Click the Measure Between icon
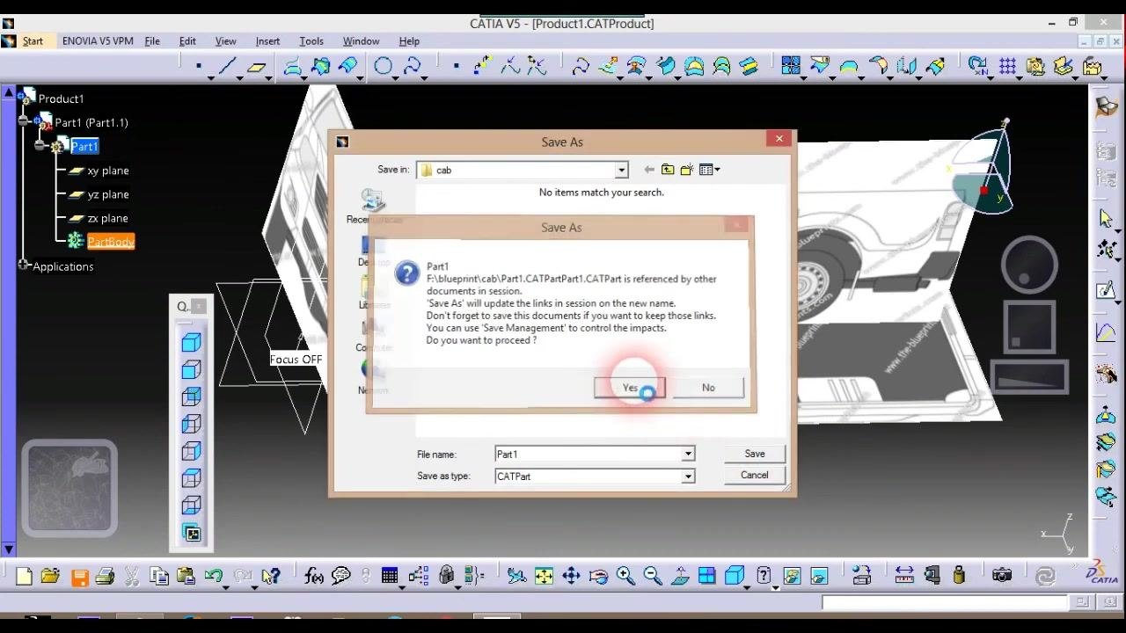Viewport: 1126px width, 633px height. click(904, 577)
